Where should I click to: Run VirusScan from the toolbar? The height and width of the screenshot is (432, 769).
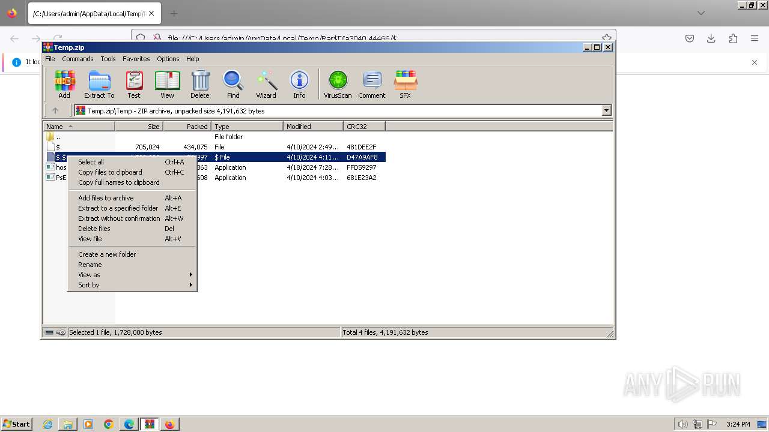338,84
